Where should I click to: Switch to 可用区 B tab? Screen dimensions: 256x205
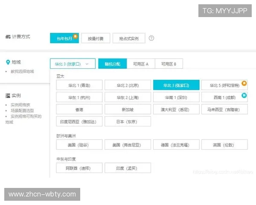[x=169, y=64]
